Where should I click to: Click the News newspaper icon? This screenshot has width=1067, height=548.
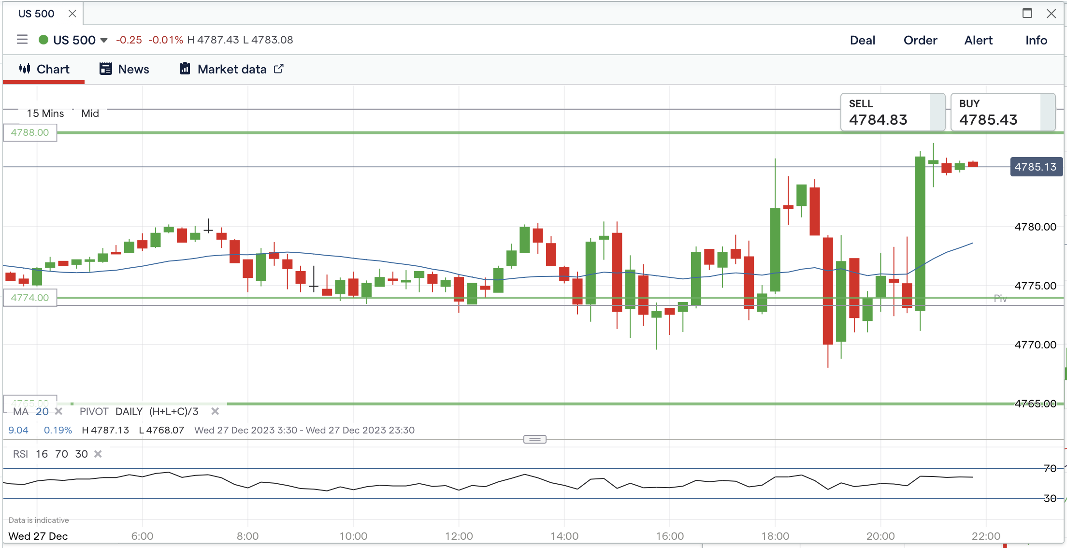pyautogui.click(x=106, y=69)
